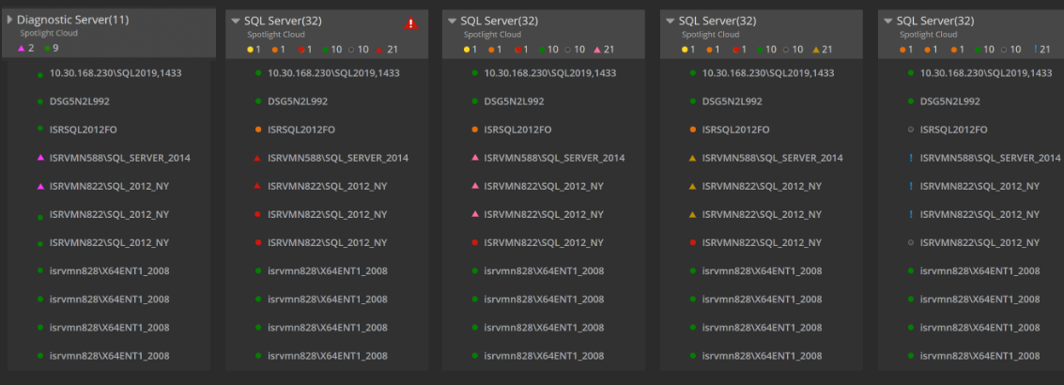Select DSG5N2L992 under Diagnostic Server
The image size is (1064, 385).
point(80,101)
